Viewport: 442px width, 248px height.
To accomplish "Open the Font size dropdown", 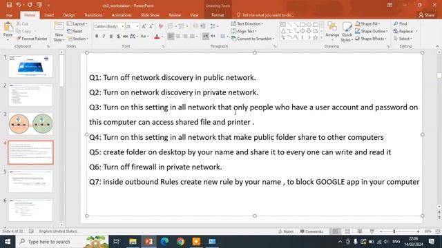I will coord(137,26).
